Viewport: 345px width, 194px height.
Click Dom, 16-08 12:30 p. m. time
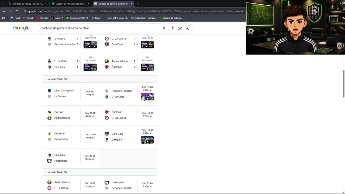[x=147, y=115]
